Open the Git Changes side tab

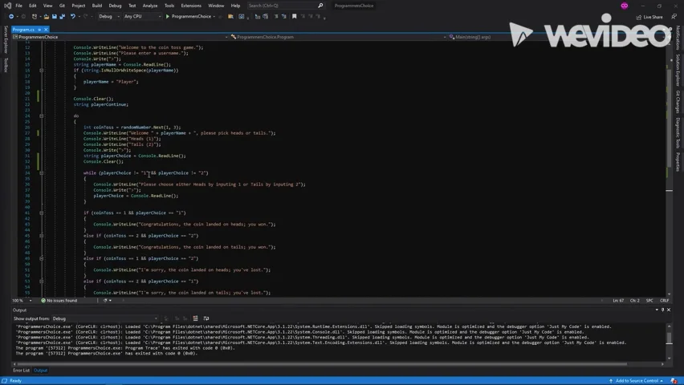[678, 102]
